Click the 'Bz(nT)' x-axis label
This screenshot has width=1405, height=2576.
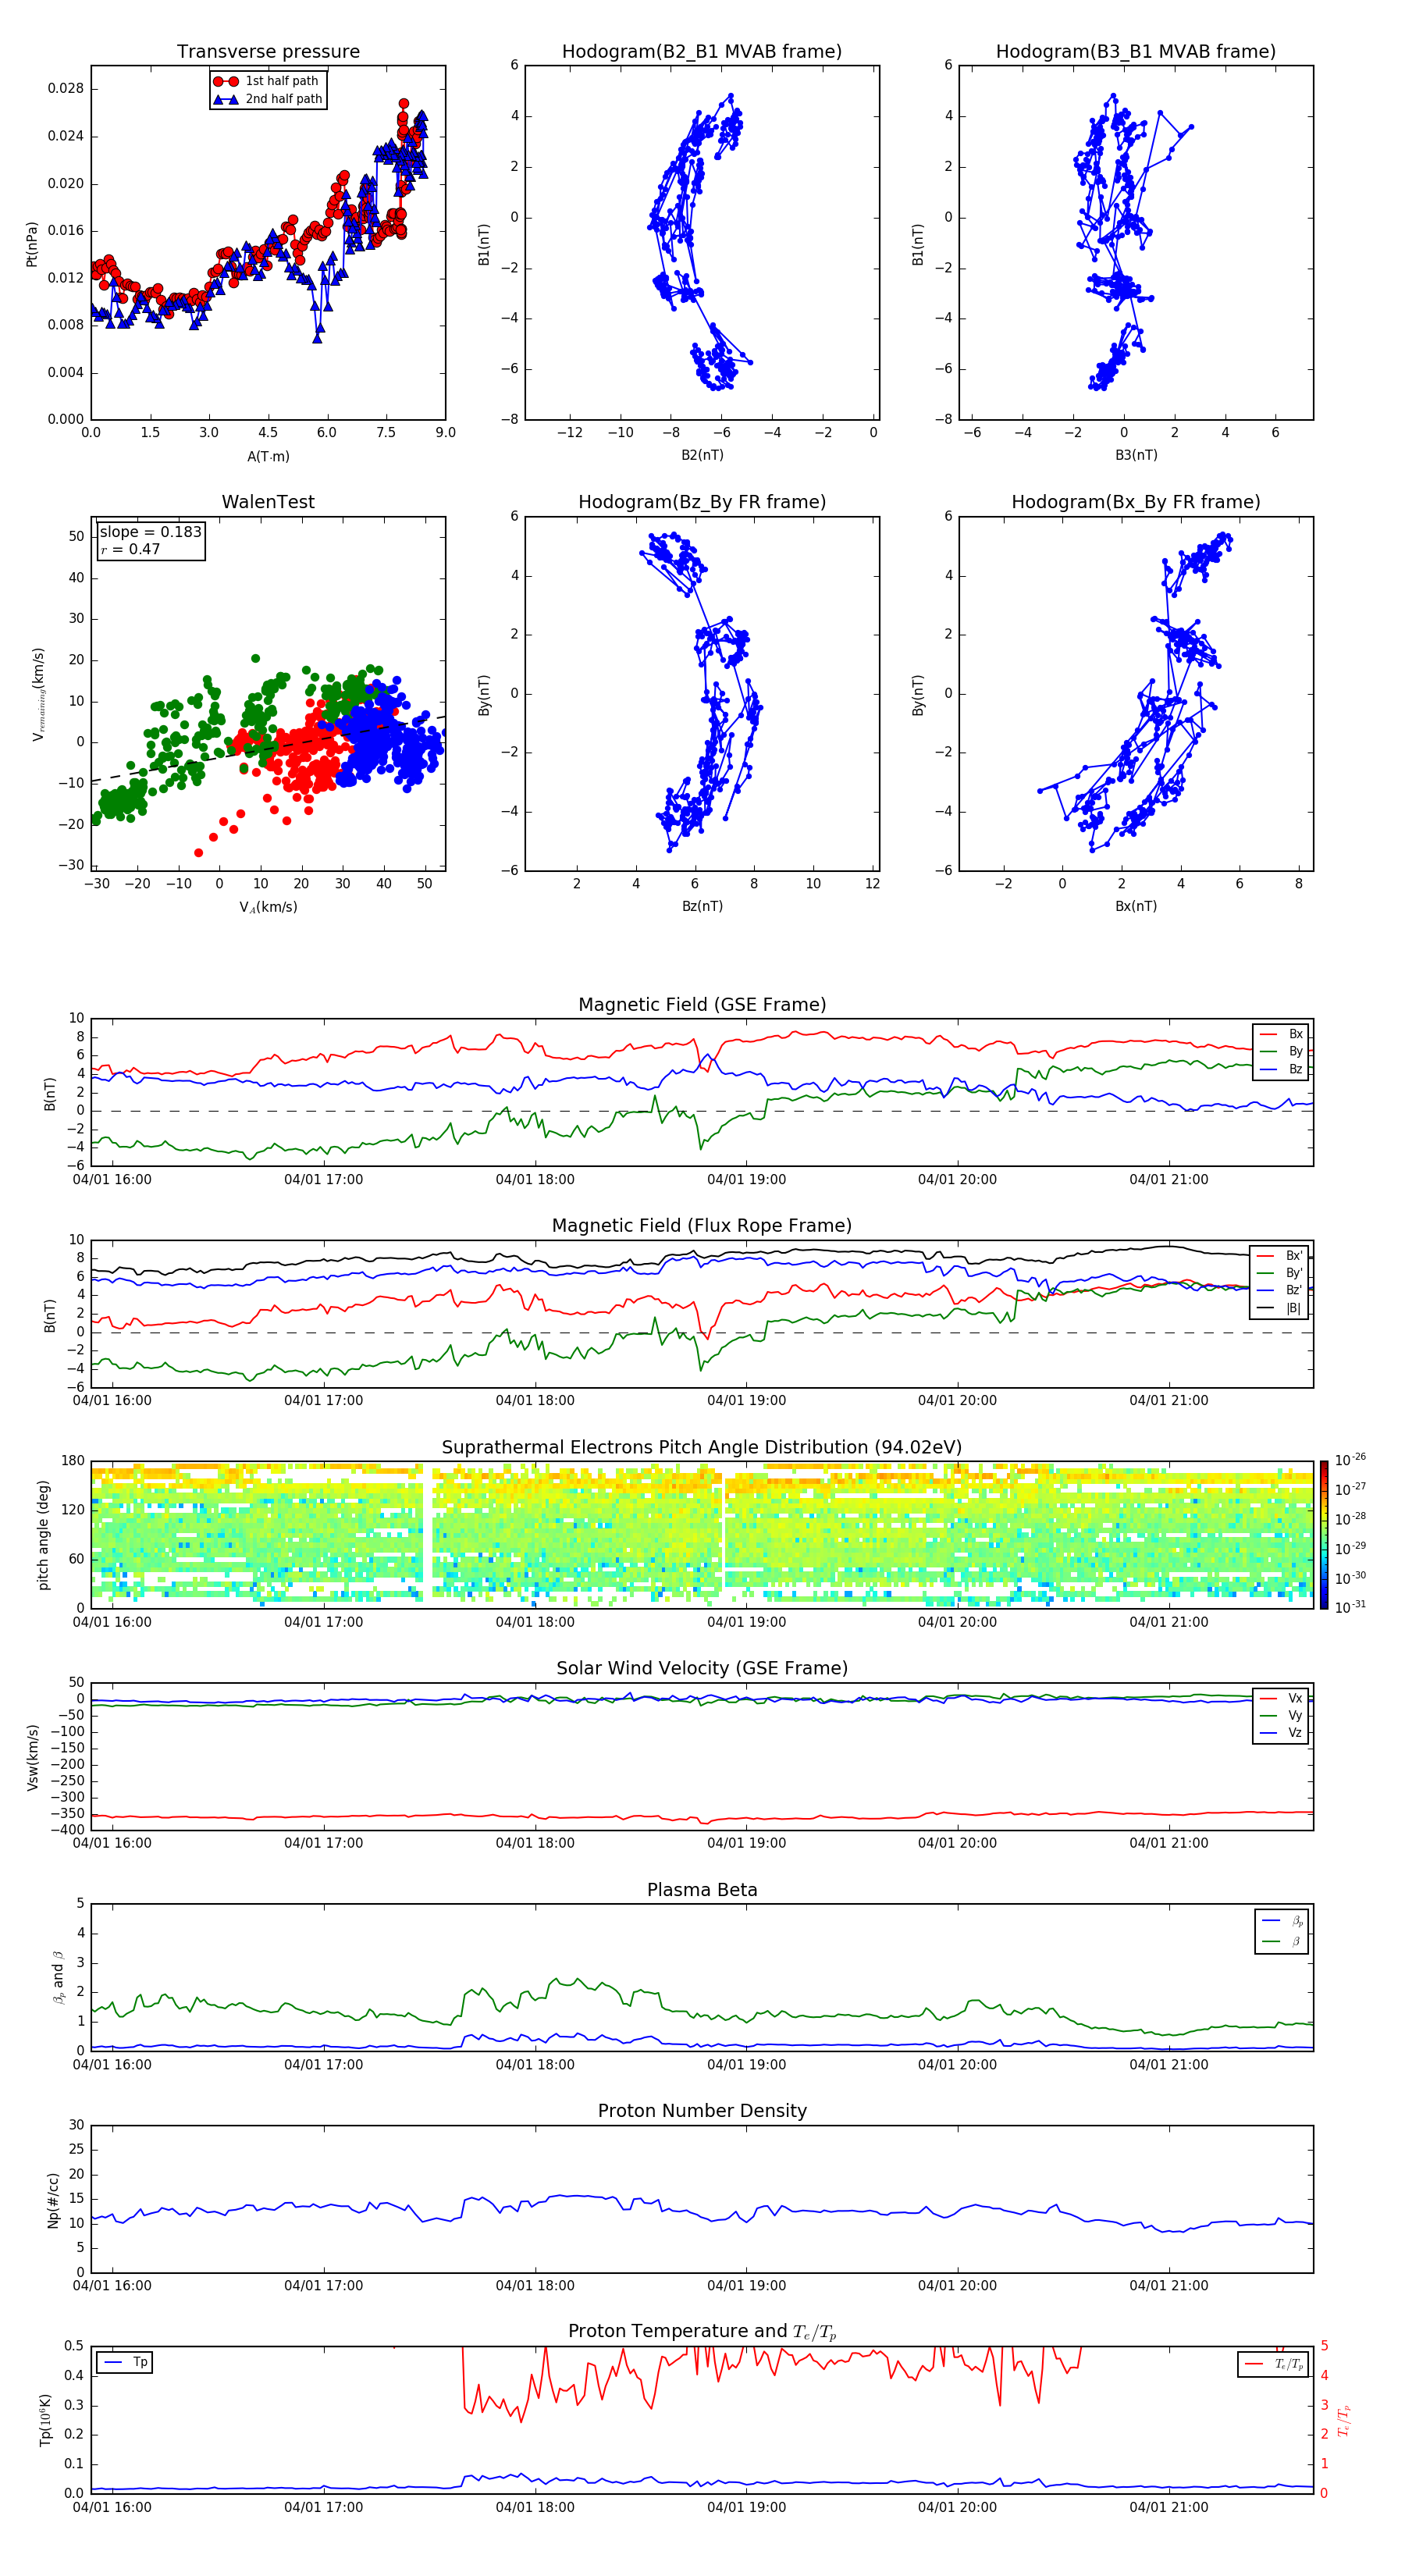702,906
